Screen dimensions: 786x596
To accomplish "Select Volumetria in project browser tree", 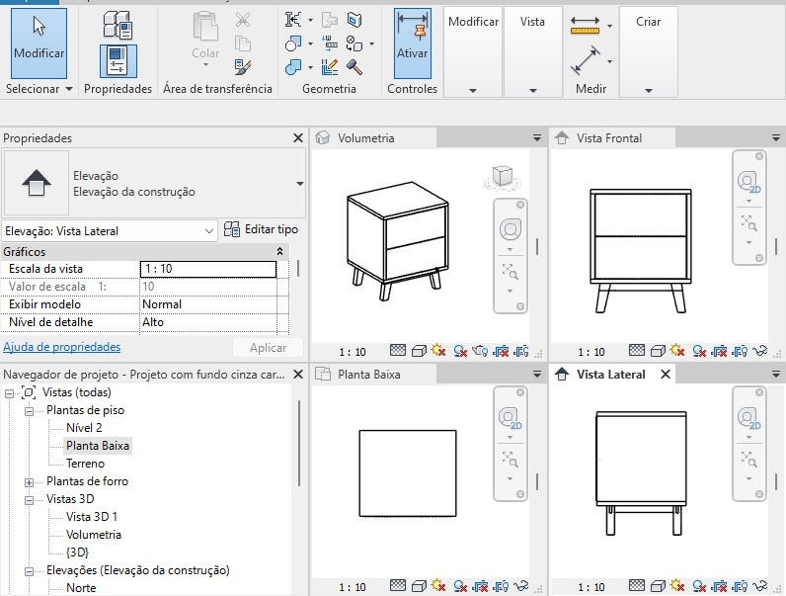I will 93,535.
